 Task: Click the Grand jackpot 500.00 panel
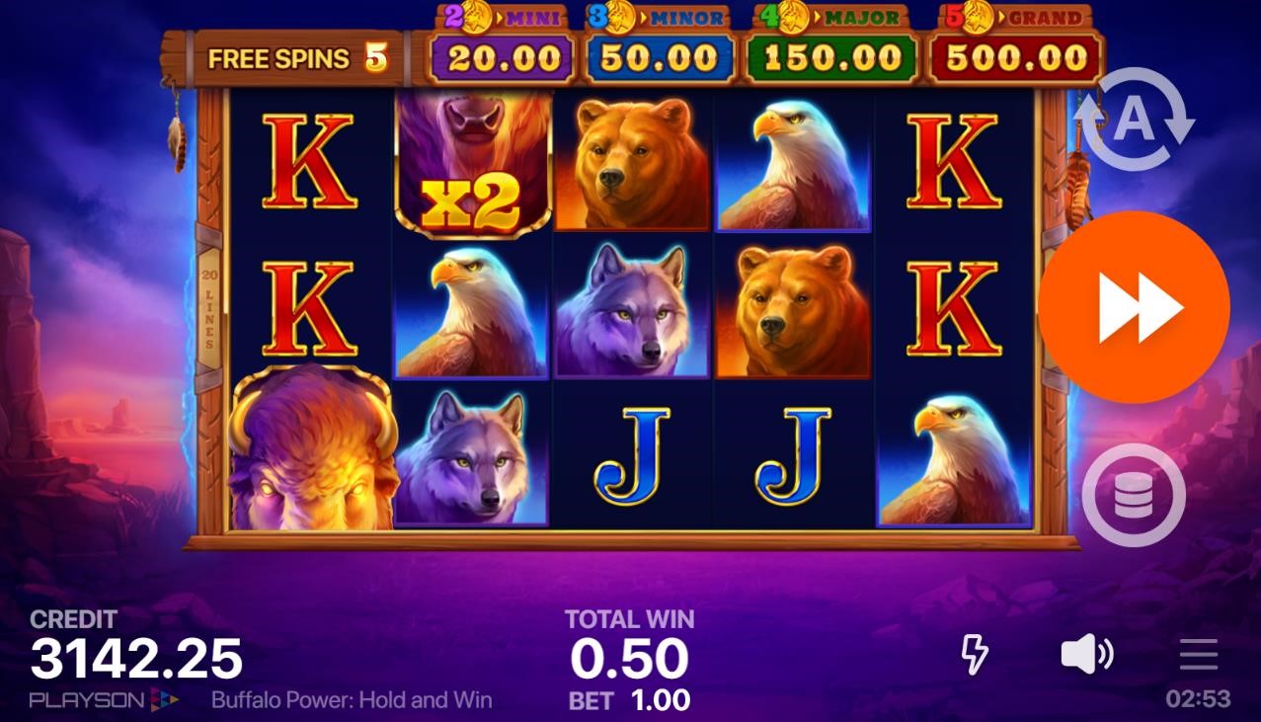[1016, 44]
